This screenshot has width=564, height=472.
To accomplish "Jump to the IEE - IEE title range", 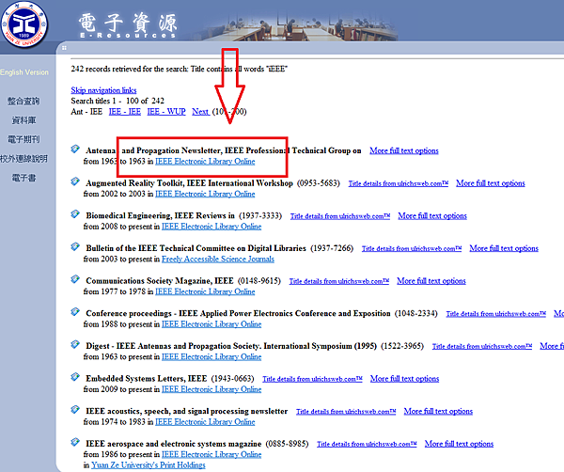I will 125,112.
